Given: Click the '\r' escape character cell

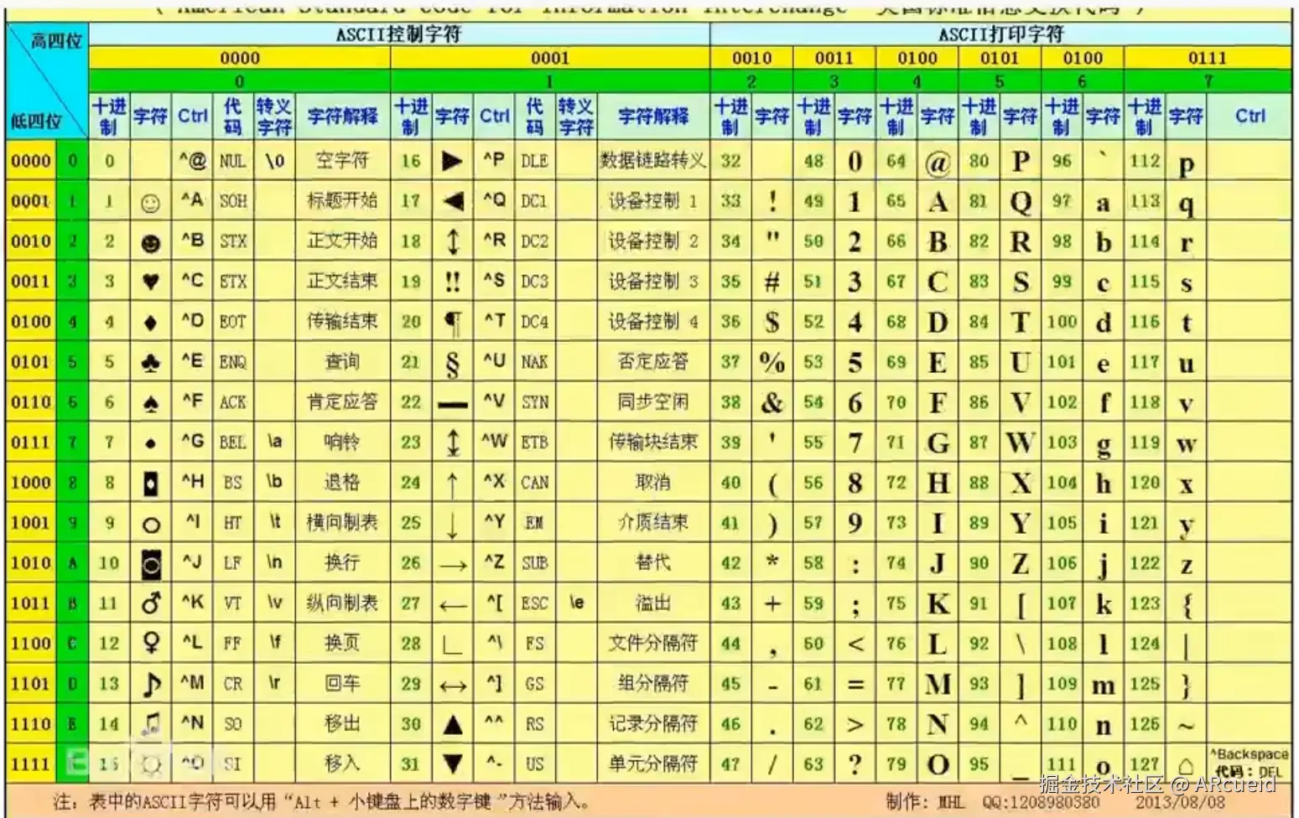Looking at the screenshot, I should (x=274, y=683).
